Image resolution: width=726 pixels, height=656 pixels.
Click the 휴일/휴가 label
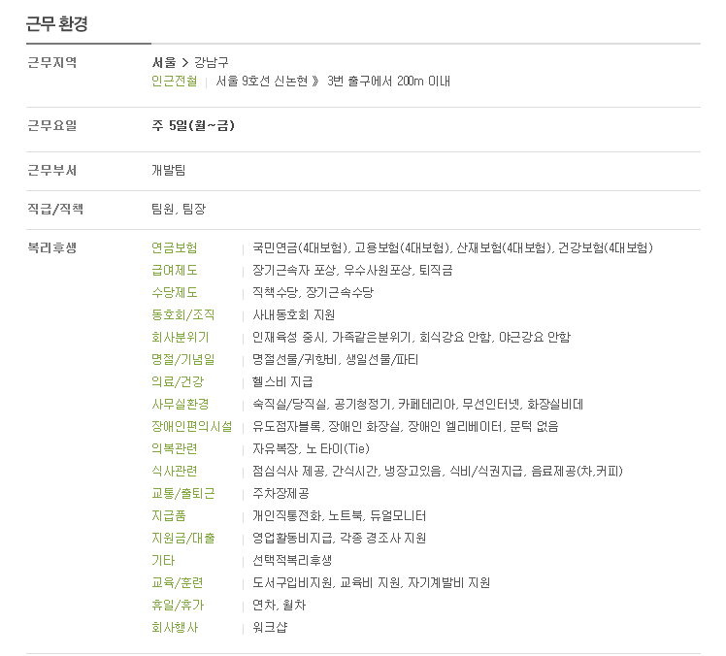178,606
